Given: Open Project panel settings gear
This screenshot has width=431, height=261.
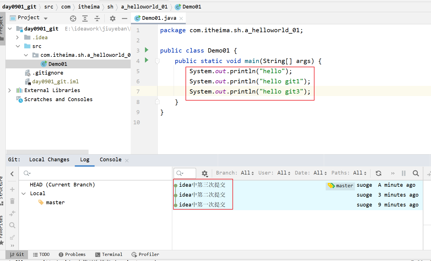Looking at the screenshot, I should pyautogui.click(x=113, y=19).
